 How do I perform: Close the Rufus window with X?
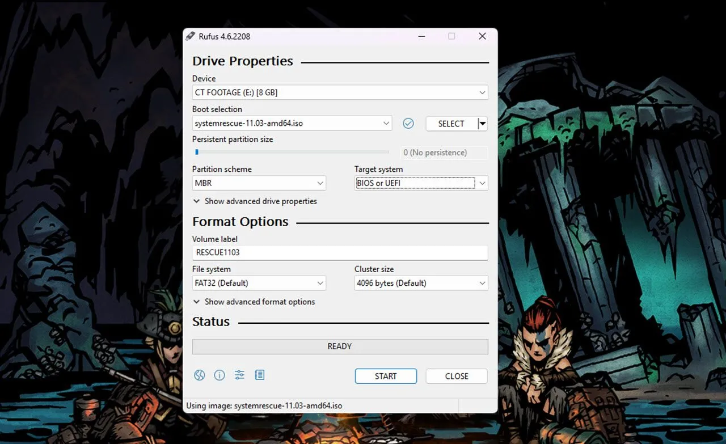(x=482, y=36)
